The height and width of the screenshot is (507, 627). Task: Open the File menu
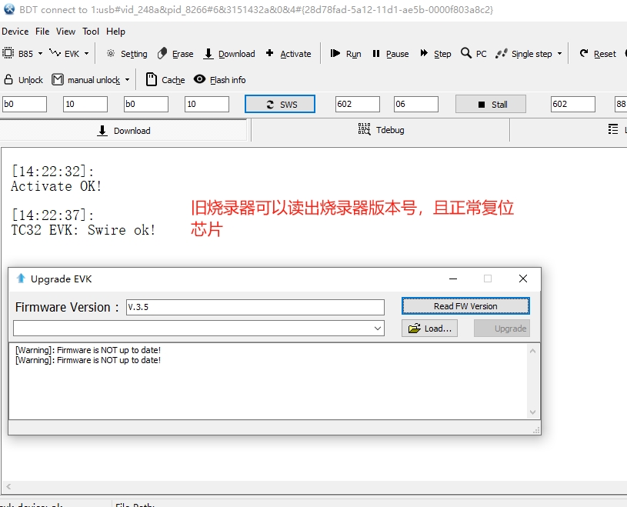[42, 32]
